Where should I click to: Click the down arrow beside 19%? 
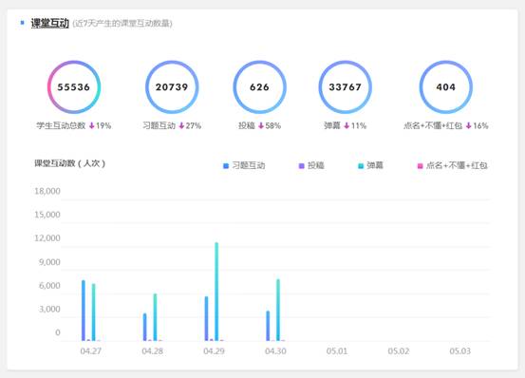pyautogui.click(x=92, y=125)
